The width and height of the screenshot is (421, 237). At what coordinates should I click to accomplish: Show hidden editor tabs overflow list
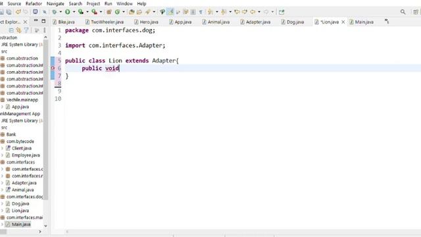(x=387, y=21)
